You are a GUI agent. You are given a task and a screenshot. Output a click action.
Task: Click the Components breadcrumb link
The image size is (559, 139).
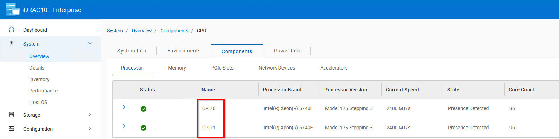coord(174,31)
